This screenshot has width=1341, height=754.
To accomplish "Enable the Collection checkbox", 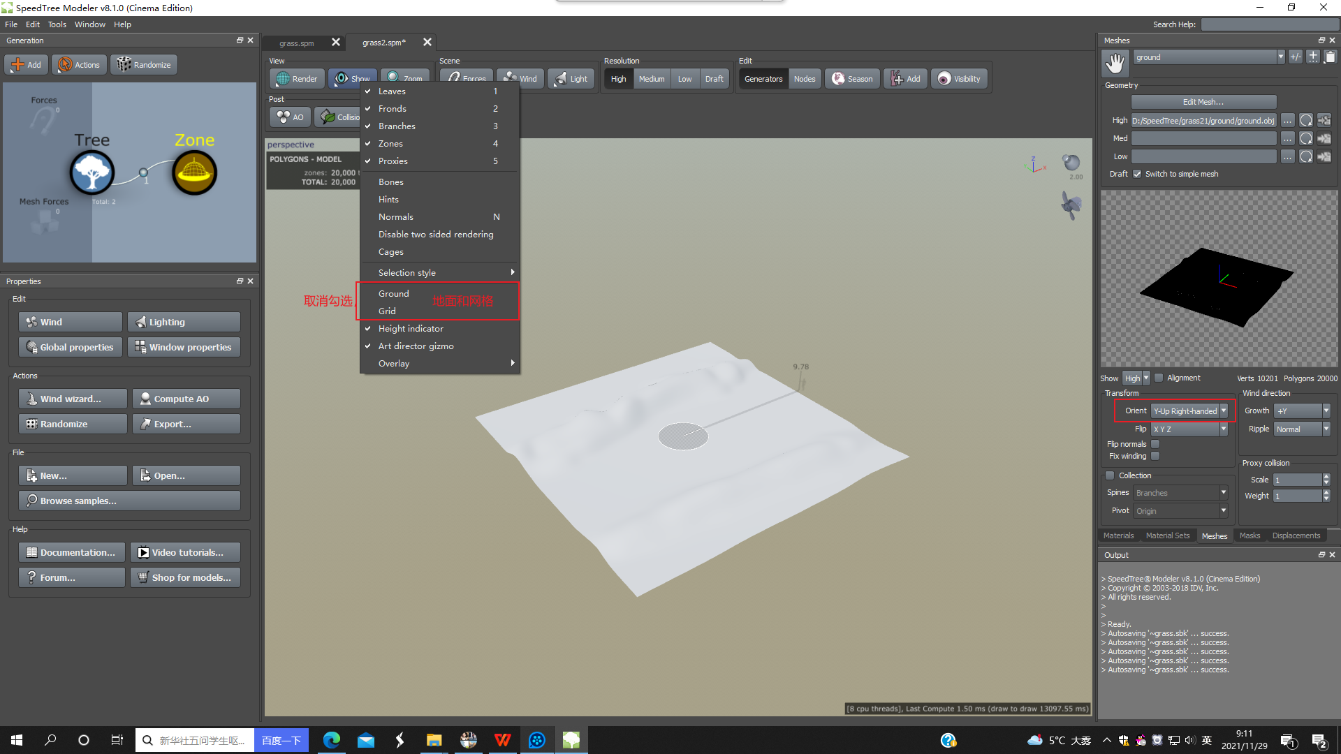I will tap(1110, 475).
